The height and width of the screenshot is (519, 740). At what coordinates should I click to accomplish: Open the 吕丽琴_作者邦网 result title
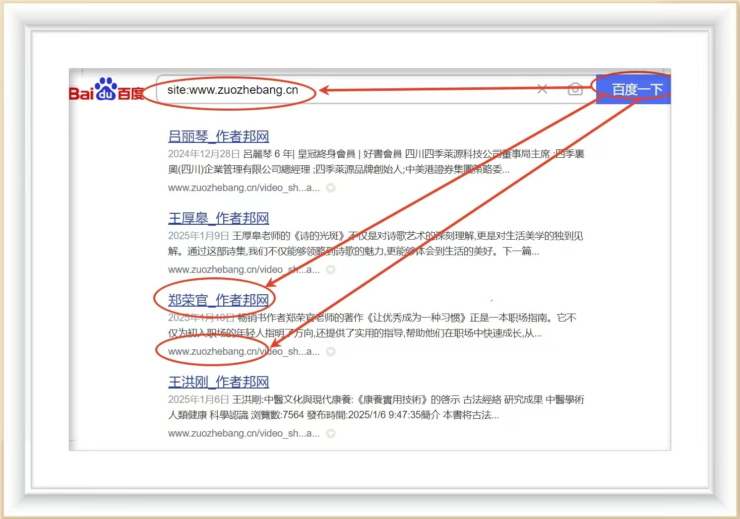click(x=218, y=136)
